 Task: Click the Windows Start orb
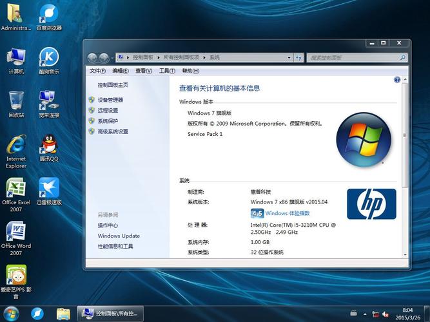[11, 313]
